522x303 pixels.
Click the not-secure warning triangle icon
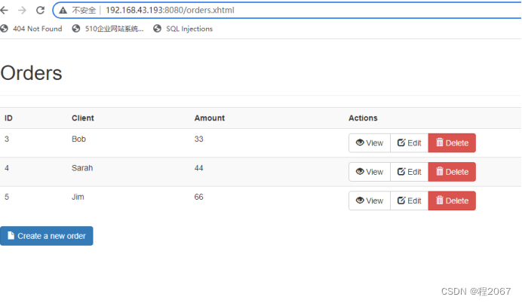(x=63, y=11)
